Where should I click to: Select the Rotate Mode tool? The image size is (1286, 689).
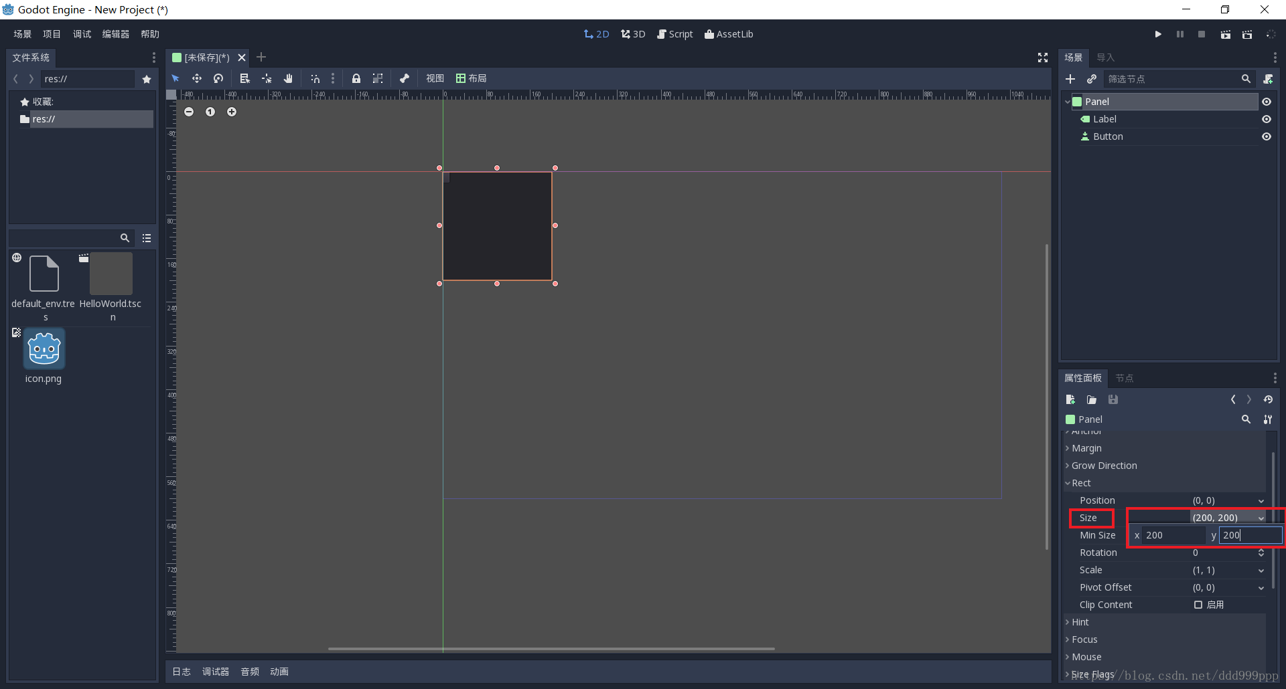point(218,78)
